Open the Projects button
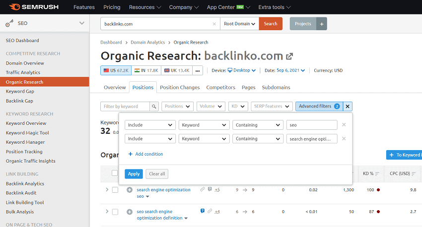The image size is (422, 227). pyautogui.click(x=303, y=24)
